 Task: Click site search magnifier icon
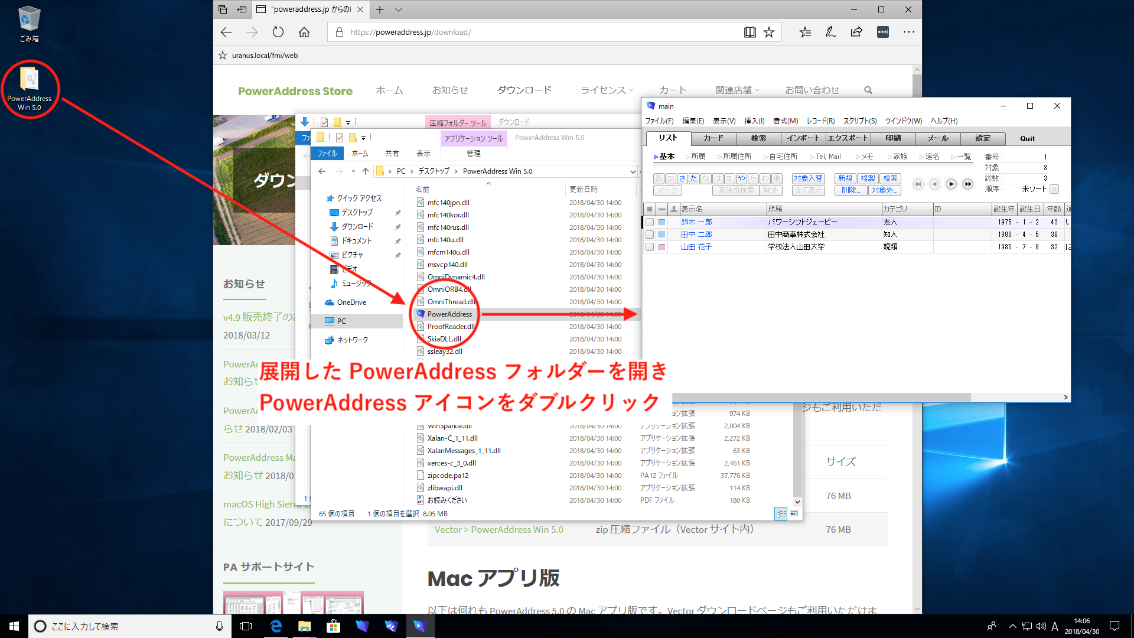[868, 90]
